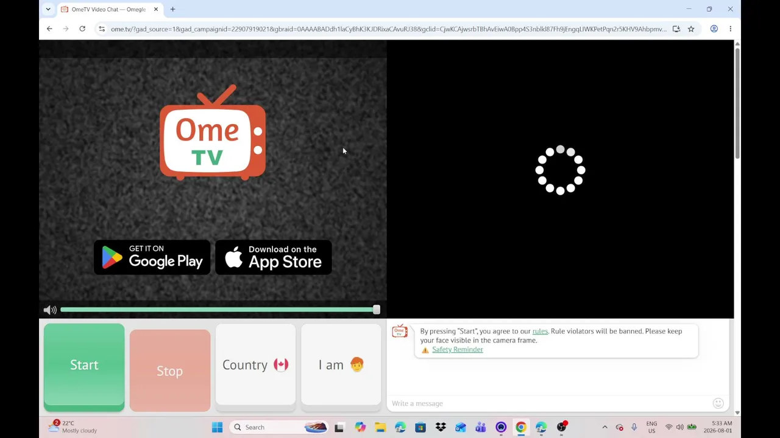The width and height of the screenshot is (780, 438).
Task: Launch Copilot from the taskbar
Action: 360,427
